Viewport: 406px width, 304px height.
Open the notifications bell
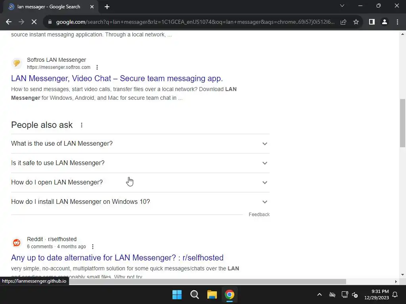[395, 294]
